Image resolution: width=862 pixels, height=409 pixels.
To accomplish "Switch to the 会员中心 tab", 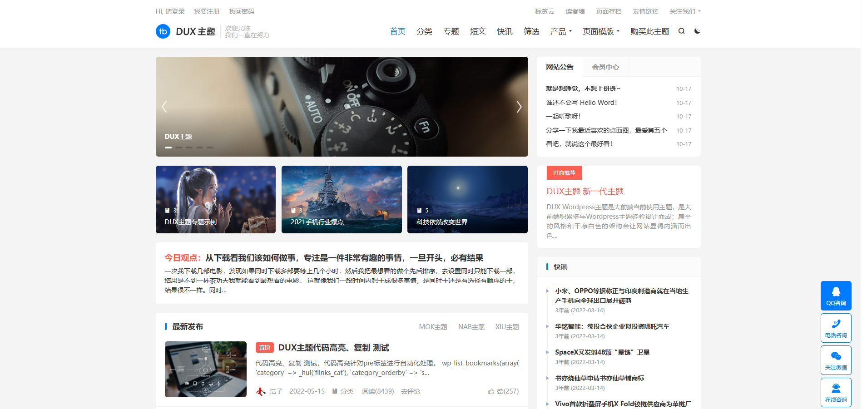I will (x=605, y=67).
